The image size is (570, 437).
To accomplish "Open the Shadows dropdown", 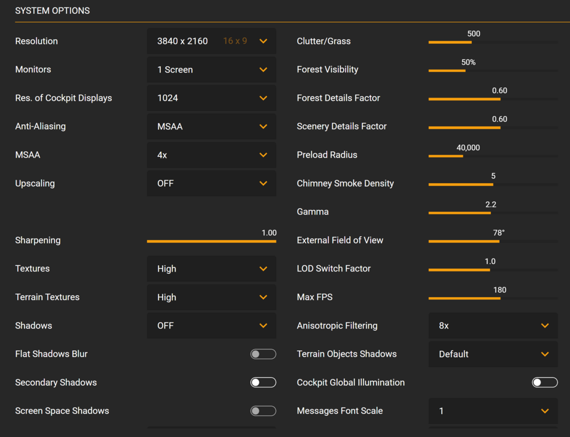I will (211, 326).
